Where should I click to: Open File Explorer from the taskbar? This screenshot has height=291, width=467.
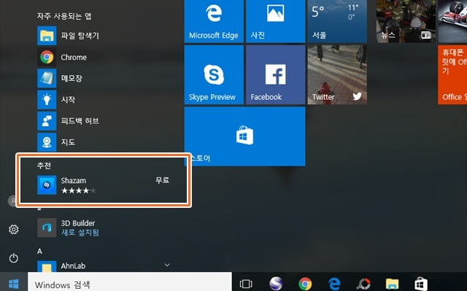click(393, 284)
